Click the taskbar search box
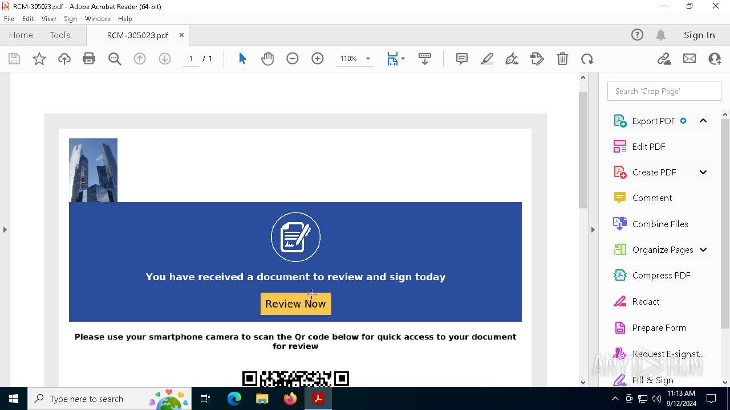The height and width of the screenshot is (410, 730). click(109, 399)
